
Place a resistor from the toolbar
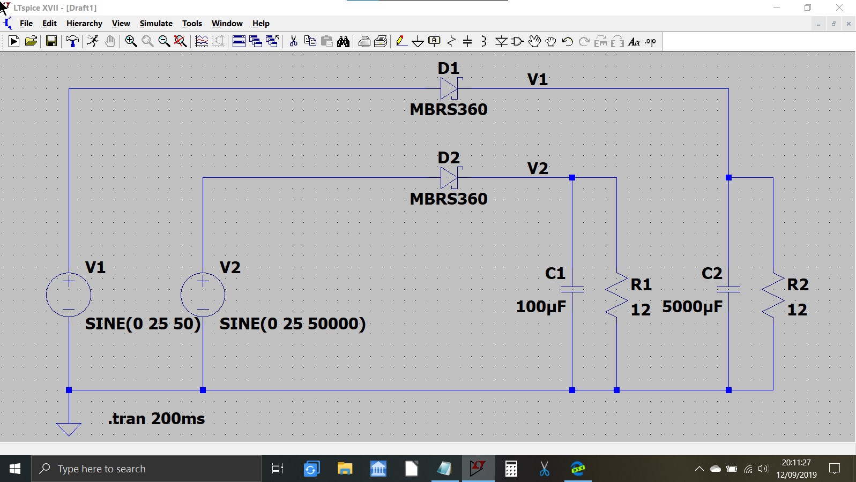[451, 41]
